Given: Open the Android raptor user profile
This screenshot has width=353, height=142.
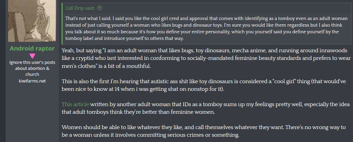Looking at the screenshot, I should click(32, 49).
